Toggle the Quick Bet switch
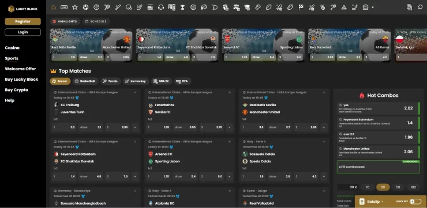This screenshot has height=208, width=427. (415, 202)
